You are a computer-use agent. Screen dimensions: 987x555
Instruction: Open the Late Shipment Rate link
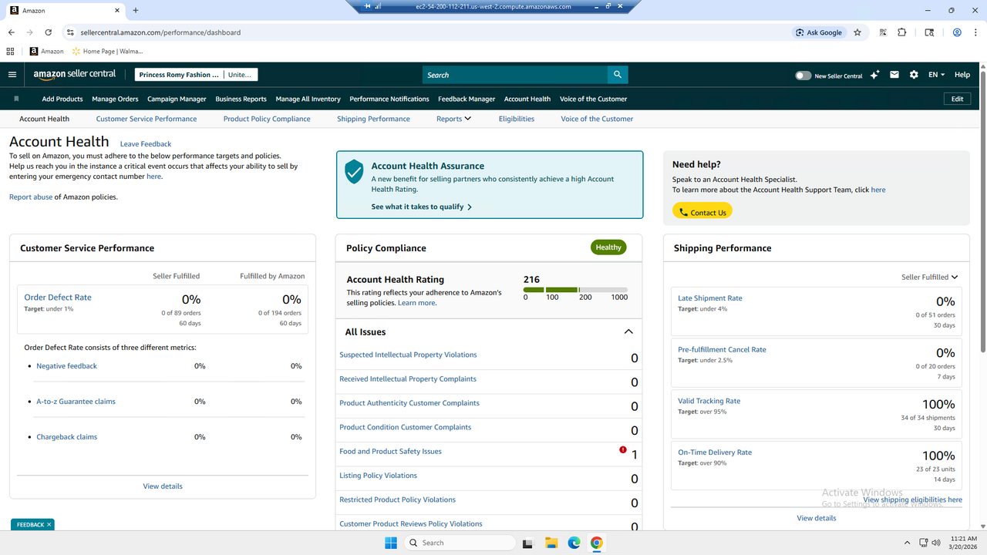710,298
